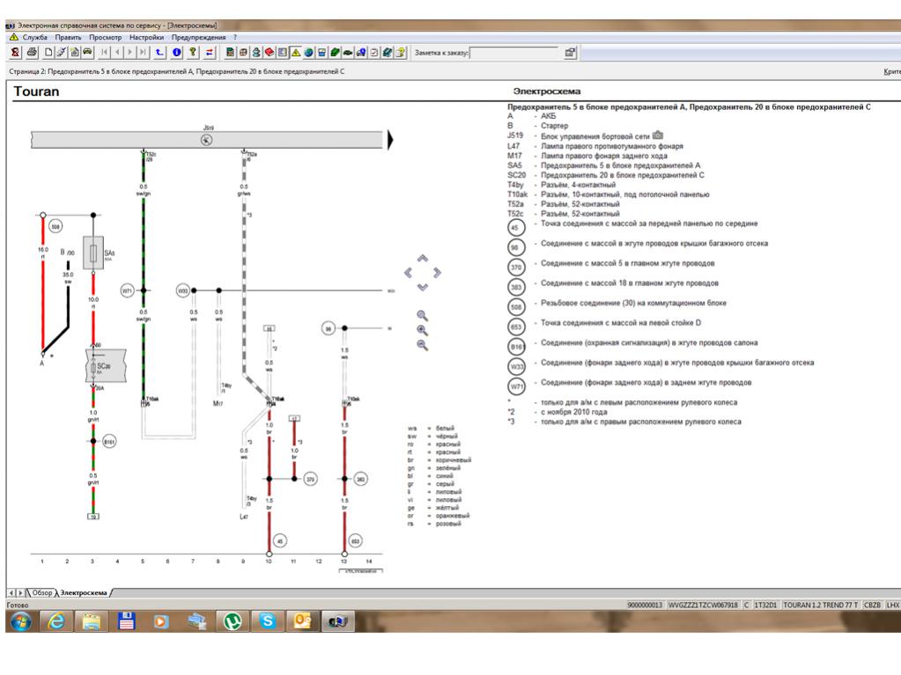The width and height of the screenshot is (901, 675).
Task: Click the middle magnifier zoom icon
Action: coord(423,330)
